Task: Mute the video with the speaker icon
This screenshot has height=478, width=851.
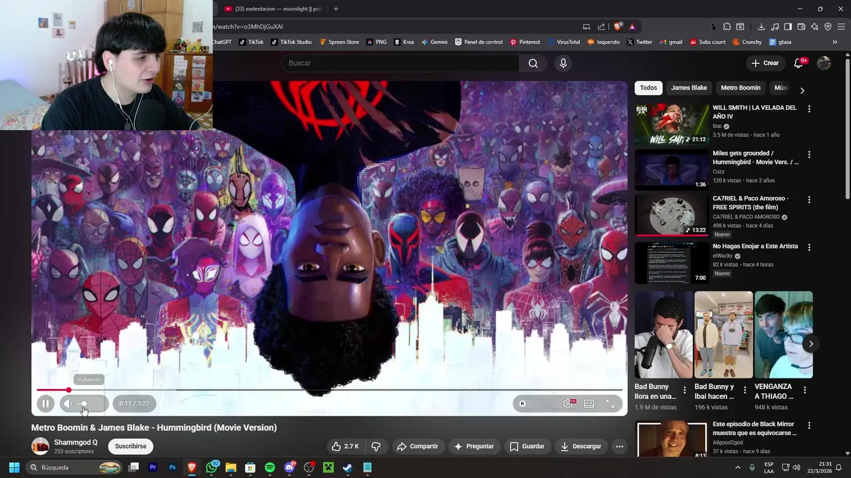Action: tap(68, 403)
